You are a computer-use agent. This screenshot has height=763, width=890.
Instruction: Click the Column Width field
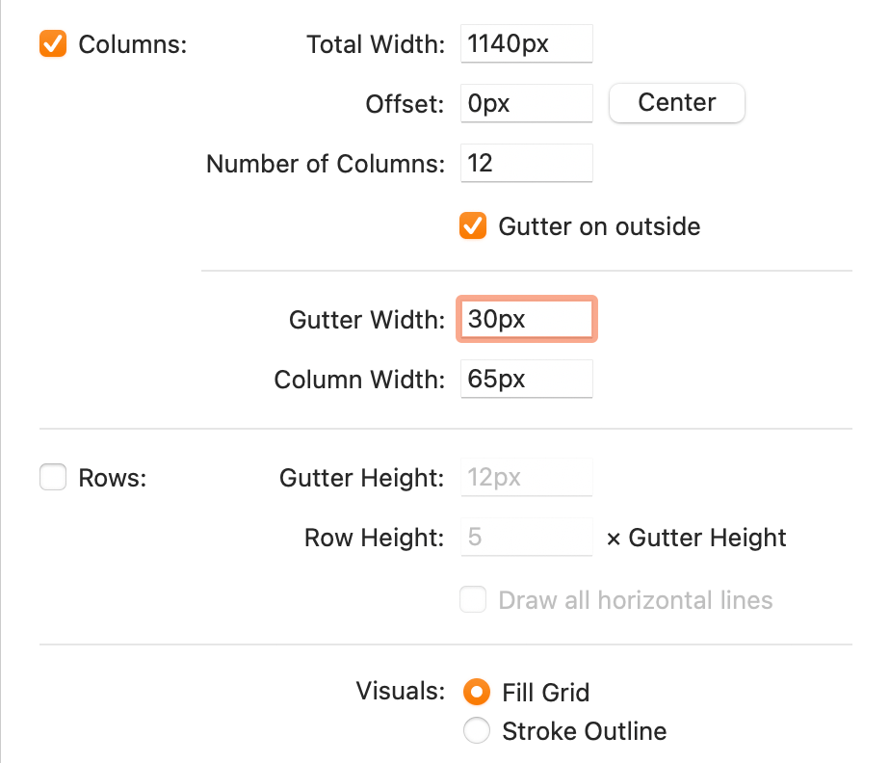tap(526, 379)
